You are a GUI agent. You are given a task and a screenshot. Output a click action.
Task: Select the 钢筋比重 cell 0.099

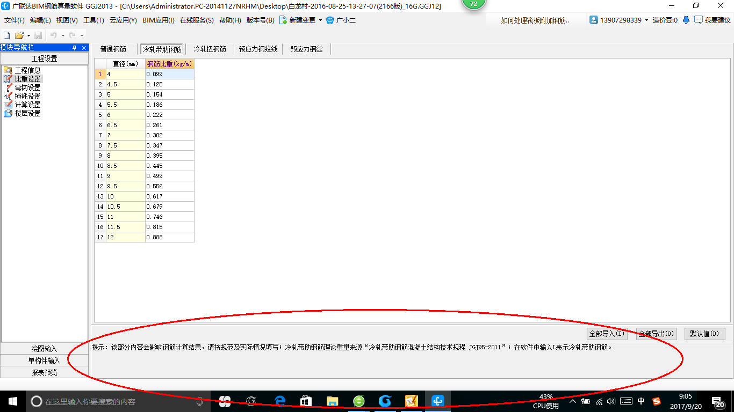click(170, 74)
